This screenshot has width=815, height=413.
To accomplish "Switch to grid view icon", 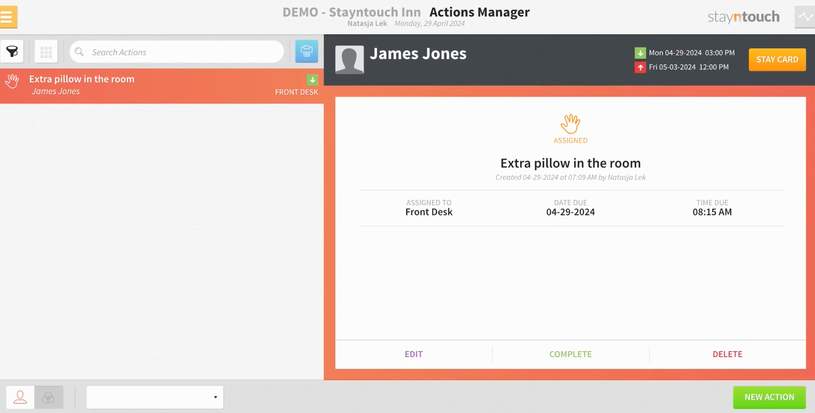I will pyautogui.click(x=46, y=51).
